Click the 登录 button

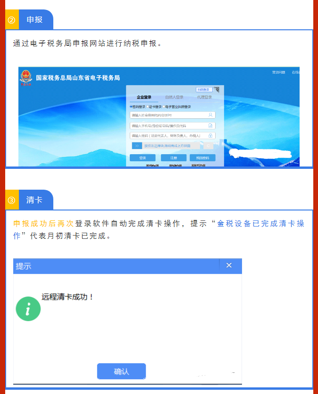tap(142, 158)
